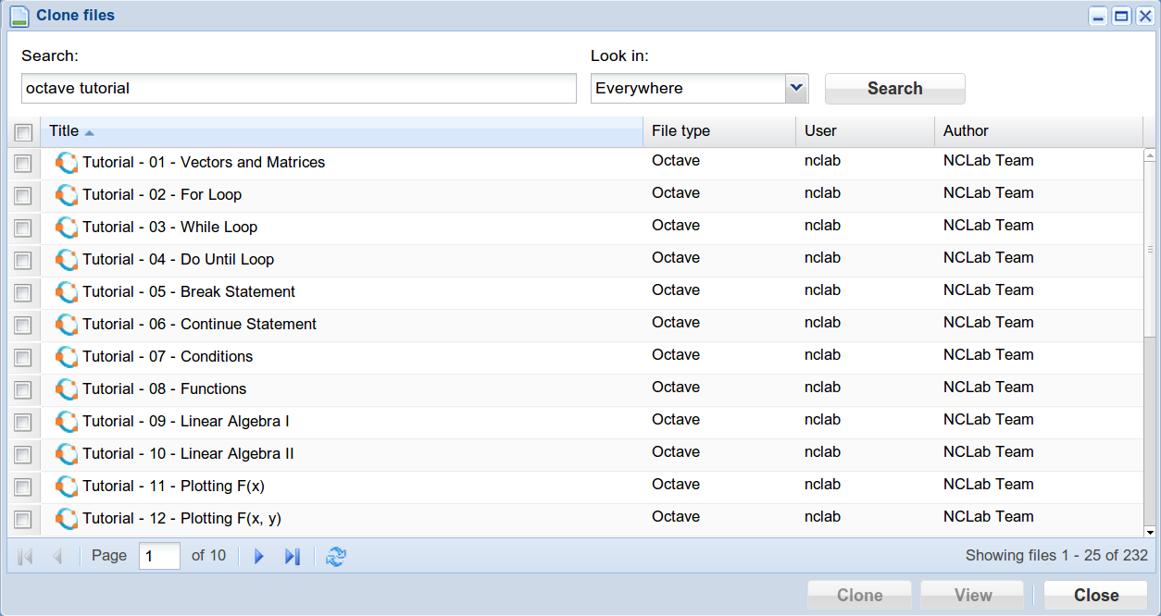This screenshot has height=616, width=1161.
Task: Toggle the select-all checkbox in the header
Action: tap(23, 132)
